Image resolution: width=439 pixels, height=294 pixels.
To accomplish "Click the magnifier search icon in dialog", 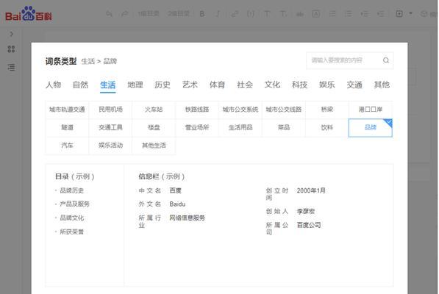I will pyautogui.click(x=386, y=60).
